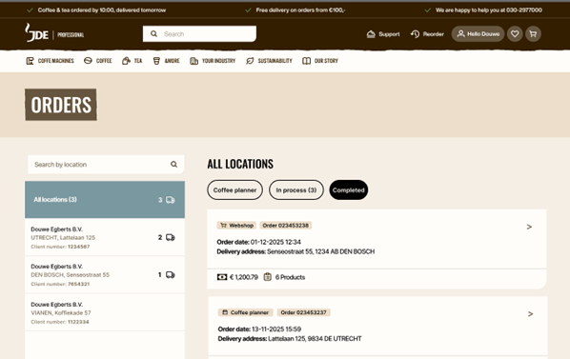Click the magnifier icon in the top search bar

pyautogui.click(x=153, y=33)
